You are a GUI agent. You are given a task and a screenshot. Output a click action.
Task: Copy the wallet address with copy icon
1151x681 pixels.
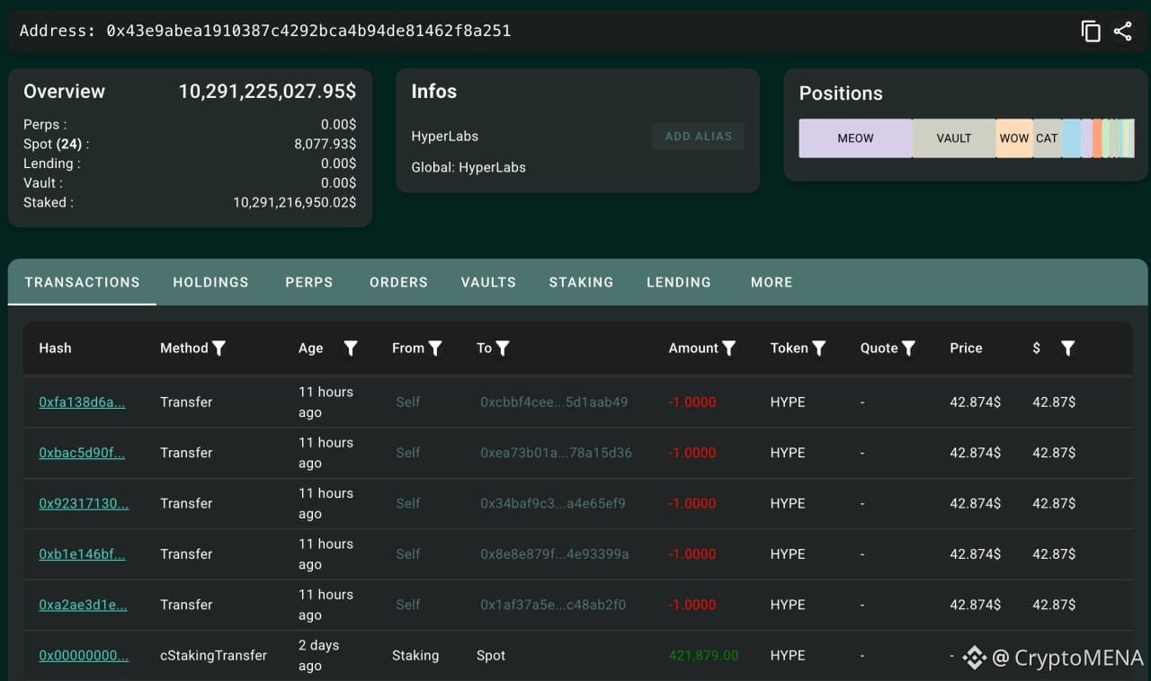click(1091, 31)
